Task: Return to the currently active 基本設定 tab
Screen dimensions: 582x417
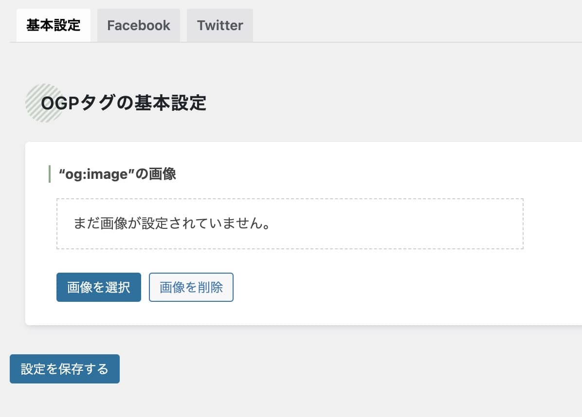Action: (x=53, y=25)
